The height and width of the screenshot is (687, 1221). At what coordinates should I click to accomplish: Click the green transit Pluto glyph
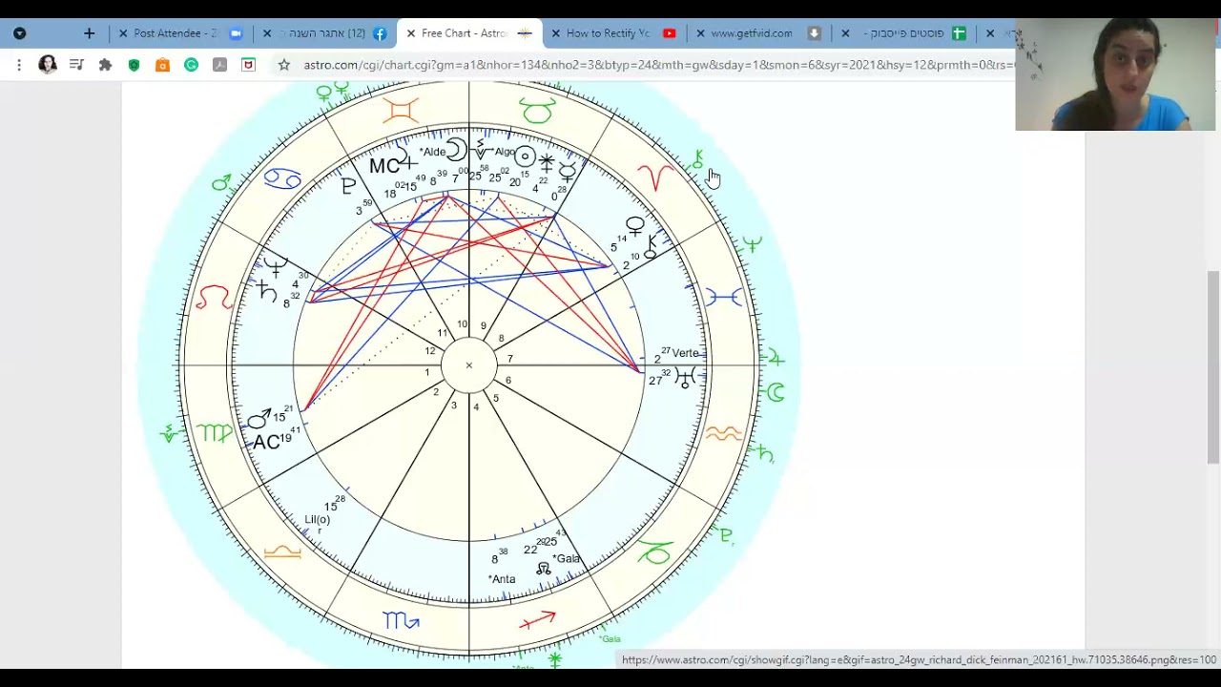[x=727, y=535]
